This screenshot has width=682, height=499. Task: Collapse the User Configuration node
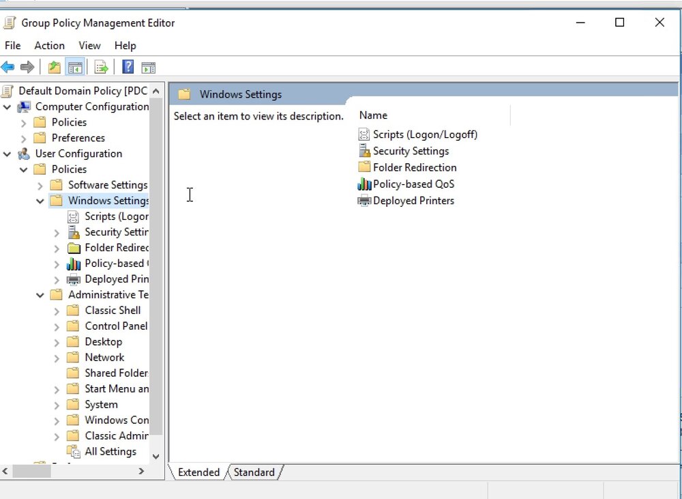click(x=7, y=154)
